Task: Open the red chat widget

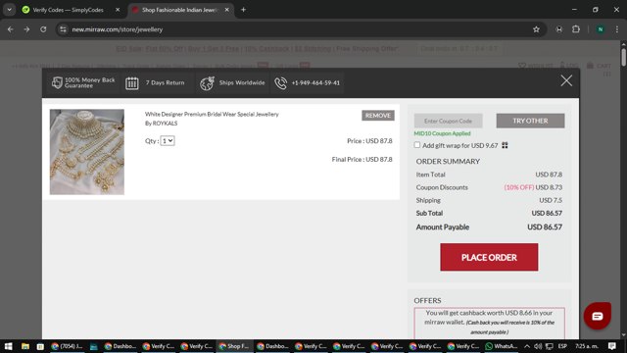Action: (597, 316)
